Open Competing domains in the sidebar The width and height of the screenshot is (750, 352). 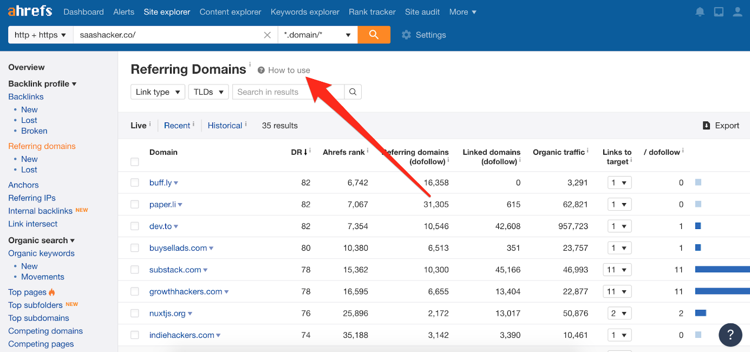(x=45, y=331)
